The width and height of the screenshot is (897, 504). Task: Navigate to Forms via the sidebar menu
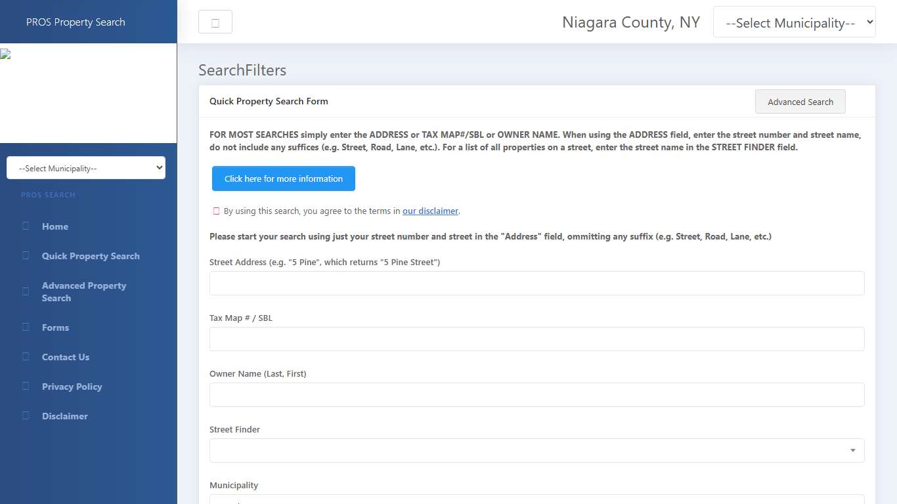tap(55, 327)
